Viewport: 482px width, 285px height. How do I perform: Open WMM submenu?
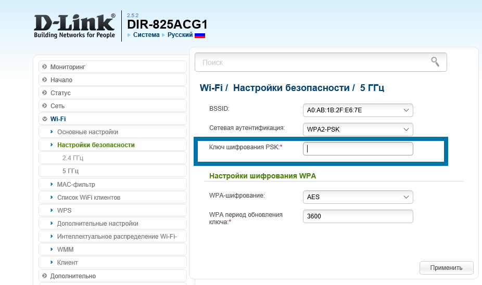[x=112, y=250]
